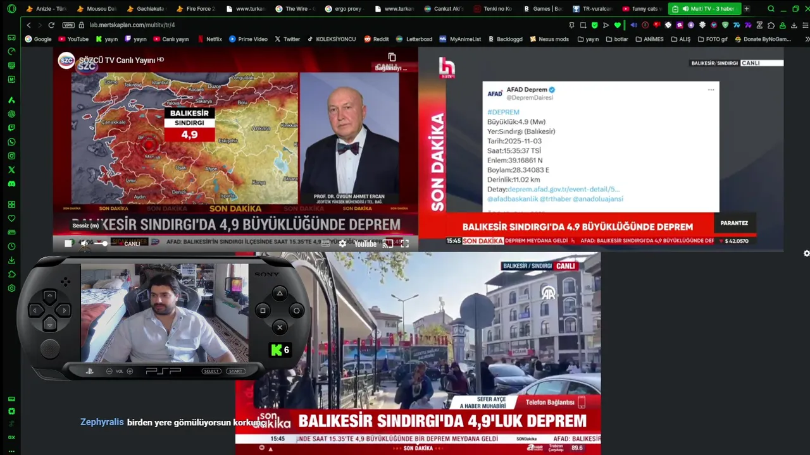This screenshot has width=810, height=455.
Task: Open Easy Setup menu icon
Action: tap(805, 25)
